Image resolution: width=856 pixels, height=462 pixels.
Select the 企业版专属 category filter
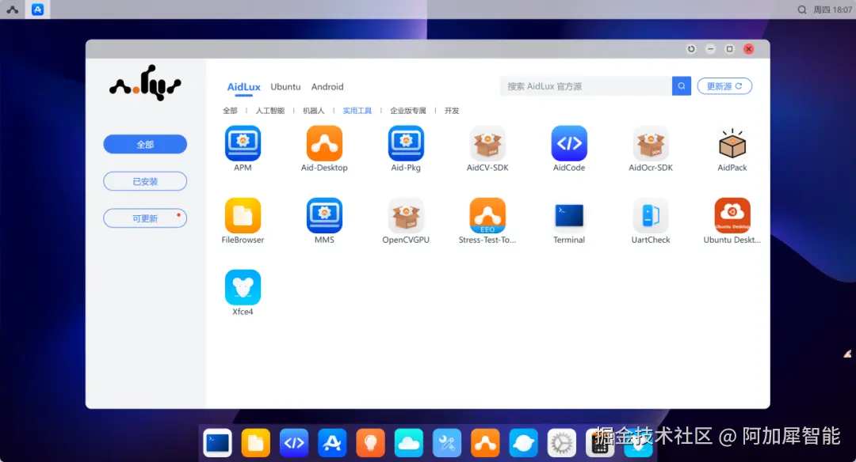(x=408, y=111)
